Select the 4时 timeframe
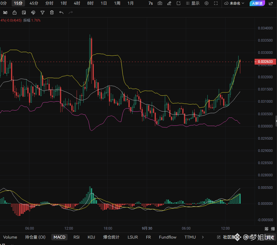The width and height of the screenshot is (277, 245). click(x=77, y=3)
